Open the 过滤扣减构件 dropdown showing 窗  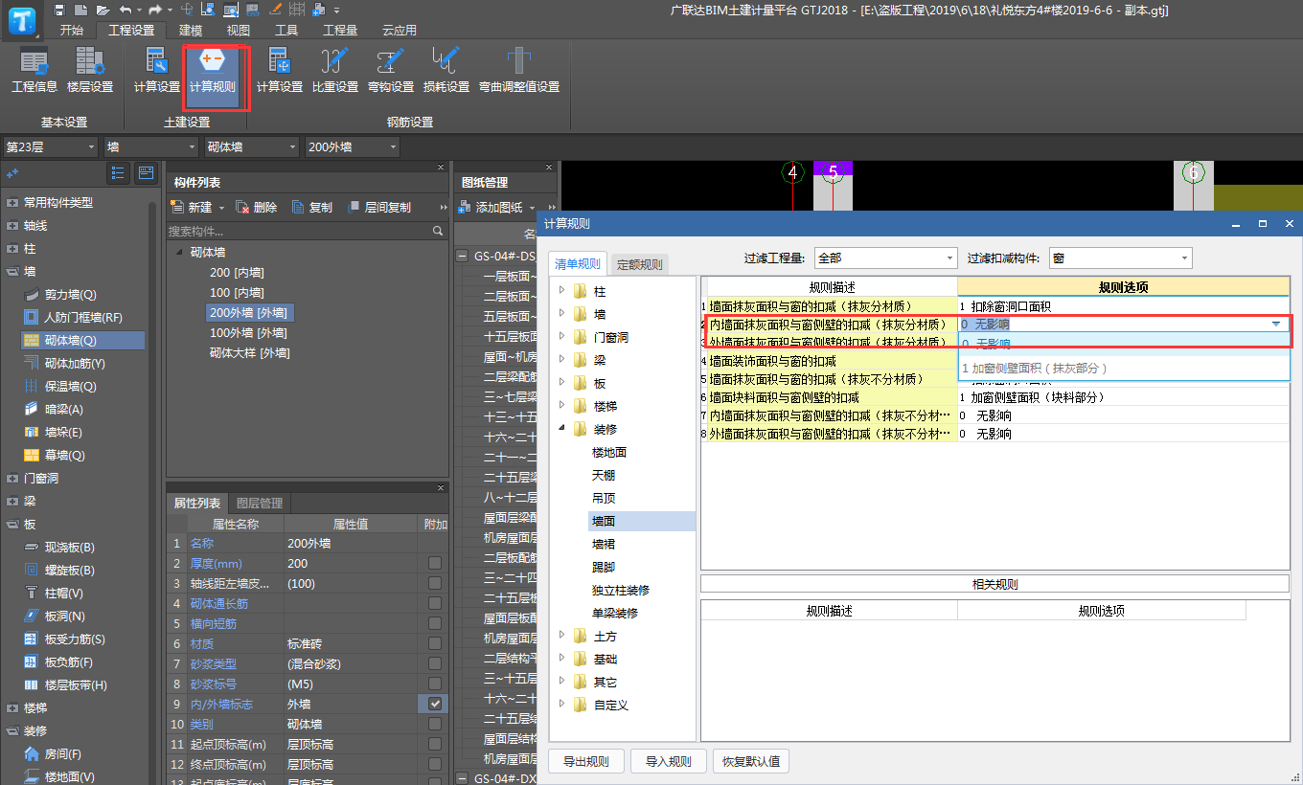[1120, 258]
